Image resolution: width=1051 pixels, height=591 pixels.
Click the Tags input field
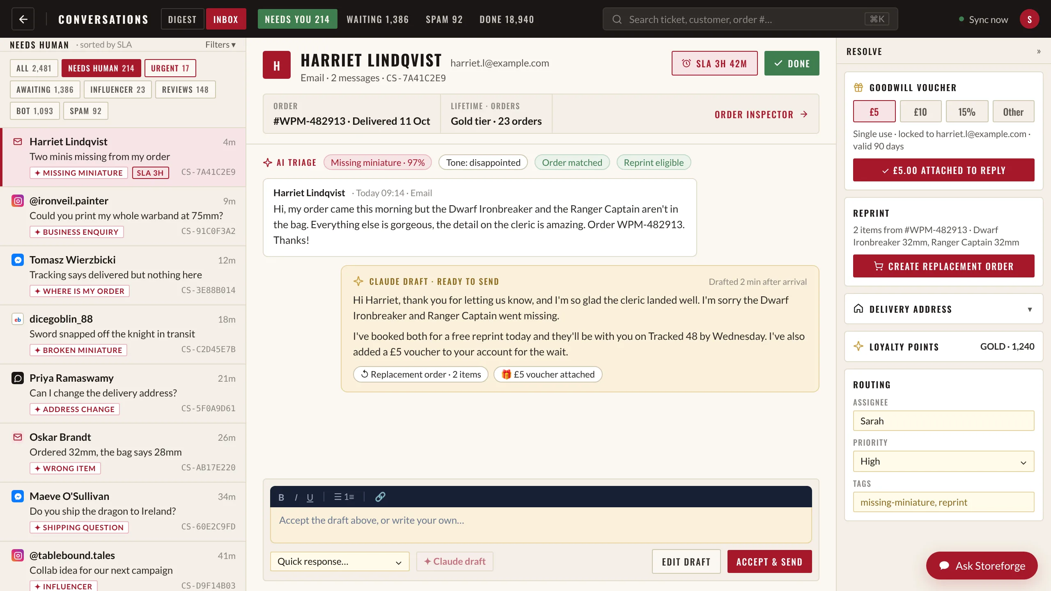(943, 502)
